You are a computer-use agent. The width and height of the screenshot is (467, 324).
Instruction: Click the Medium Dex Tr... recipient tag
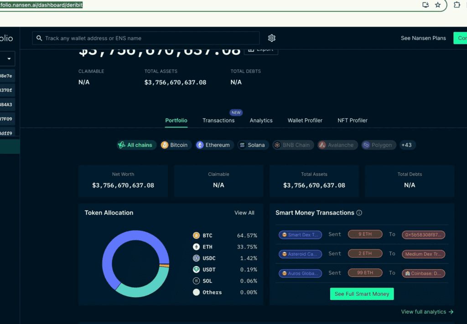click(423, 254)
